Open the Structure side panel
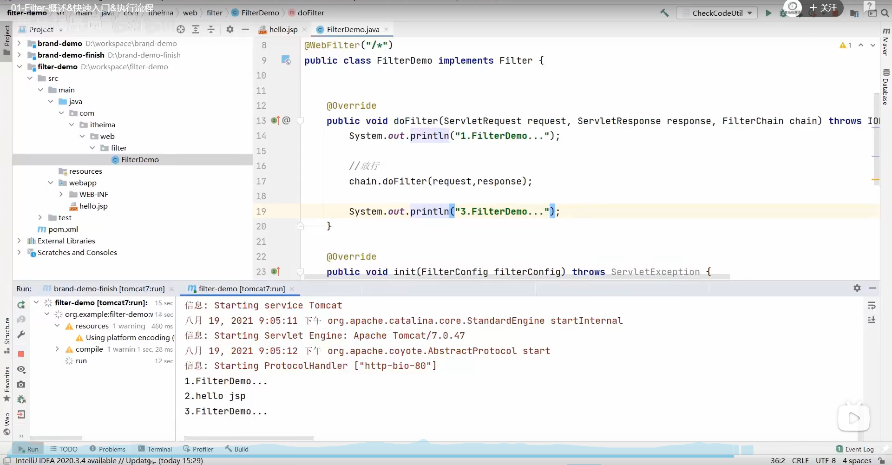892x465 pixels. [x=7, y=335]
